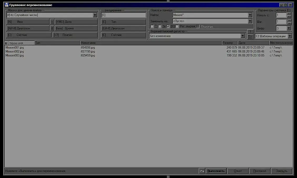The width and height of the screenshot is (297, 178).
Task: Sort by the 'Тип' column header
Action: pos(57,43)
